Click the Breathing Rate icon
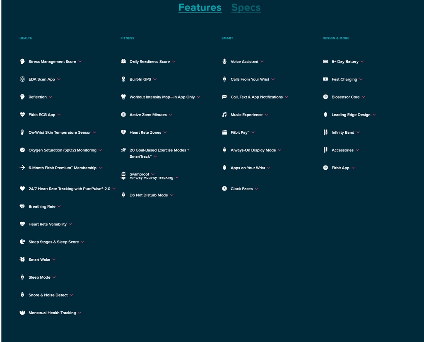The height and width of the screenshot is (342, 424). pos(22,206)
